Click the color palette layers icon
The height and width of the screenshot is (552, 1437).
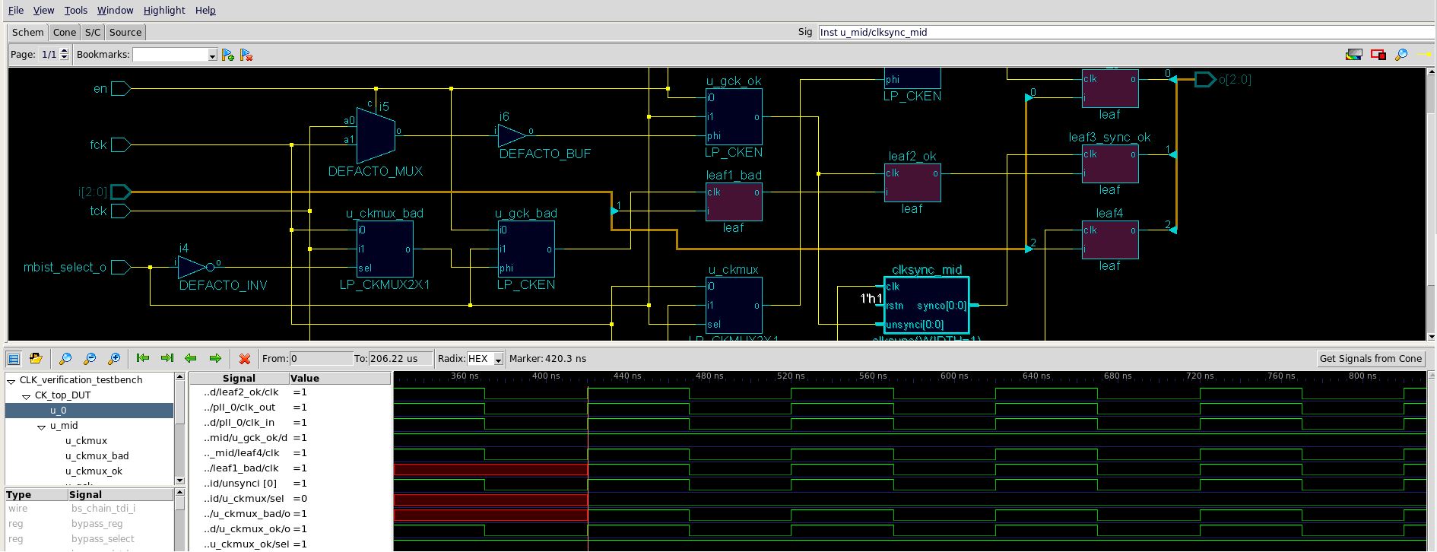click(x=1353, y=55)
